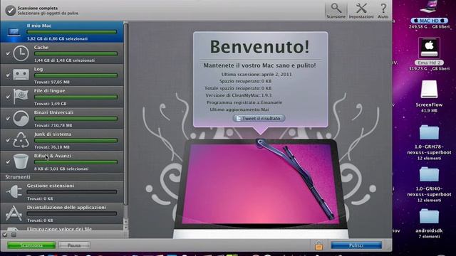Select the File di lingue flag icon
Viewport: 456px width, 256px height.
[x=21, y=97]
